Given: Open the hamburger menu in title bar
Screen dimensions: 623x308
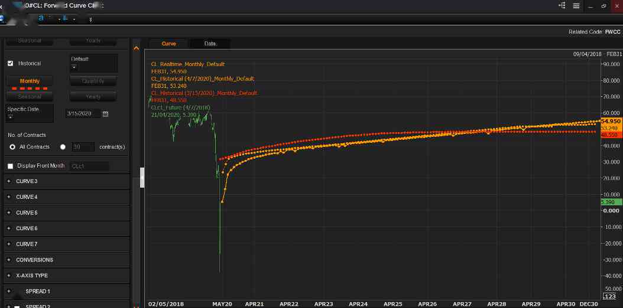Looking at the screenshot, I should coord(576,5).
